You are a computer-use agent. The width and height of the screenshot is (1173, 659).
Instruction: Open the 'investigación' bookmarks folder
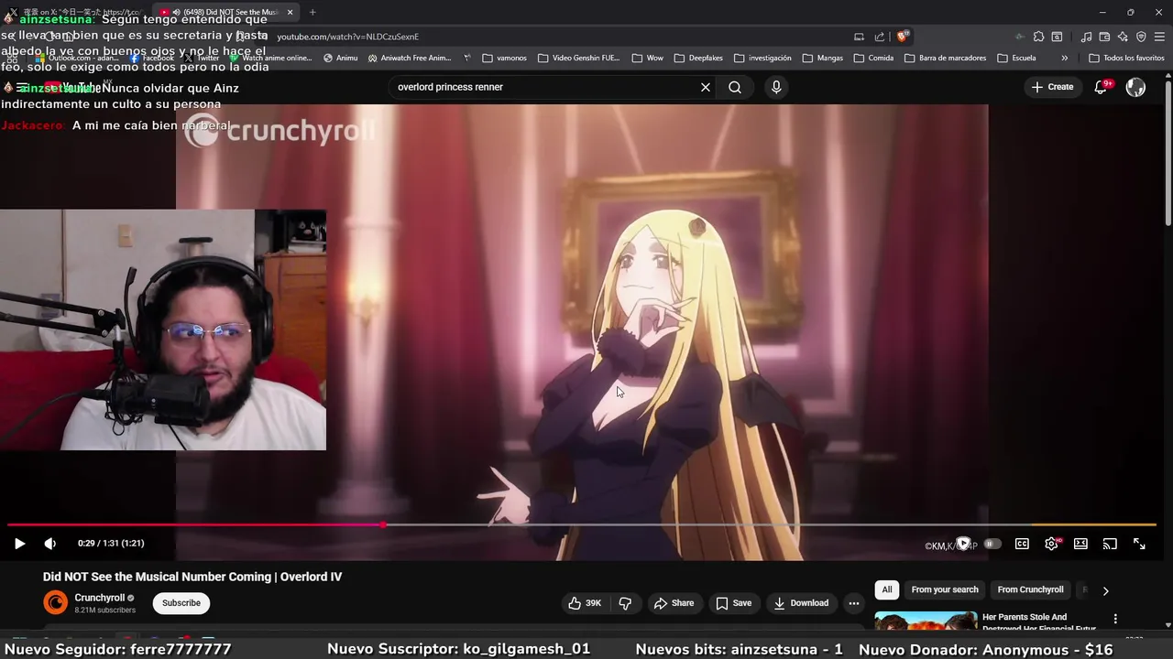[x=762, y=58]
